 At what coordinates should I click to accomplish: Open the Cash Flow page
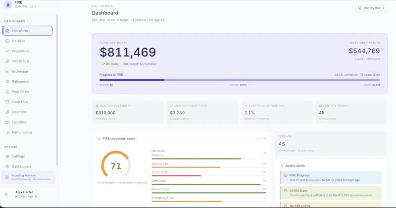pos(28,102)
